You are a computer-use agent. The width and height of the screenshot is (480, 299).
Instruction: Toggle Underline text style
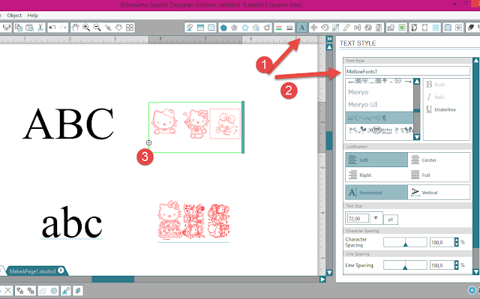(x=441, y=109)
